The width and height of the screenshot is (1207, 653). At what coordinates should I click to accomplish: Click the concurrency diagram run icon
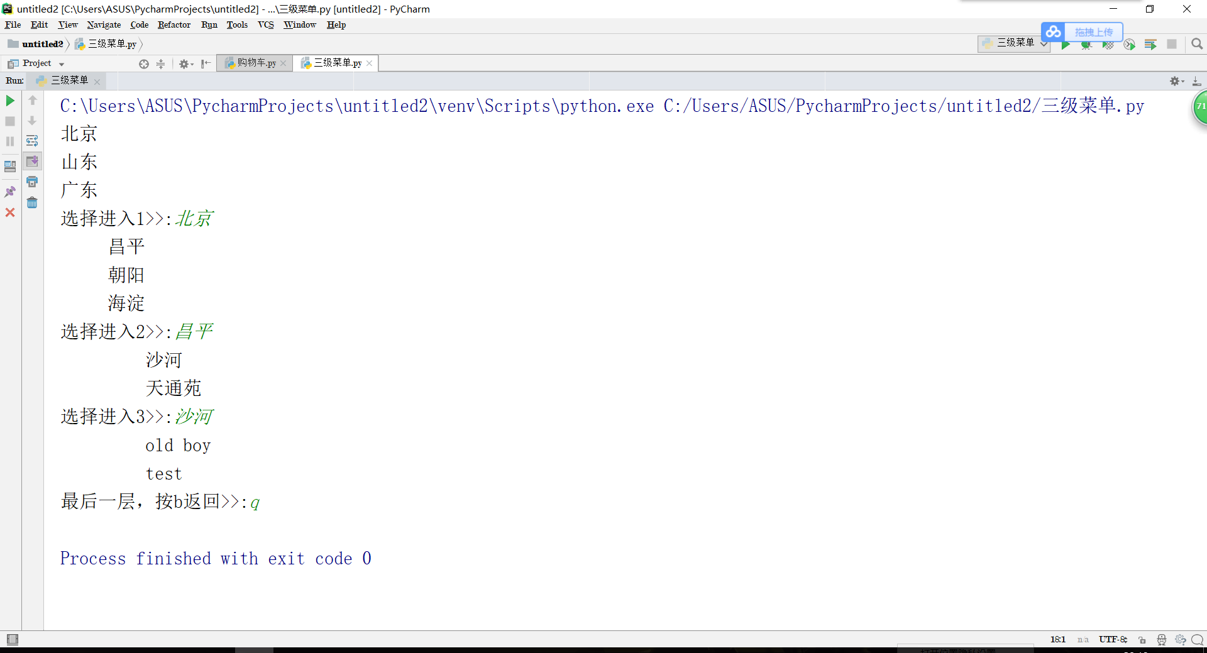click(1150, 45)
